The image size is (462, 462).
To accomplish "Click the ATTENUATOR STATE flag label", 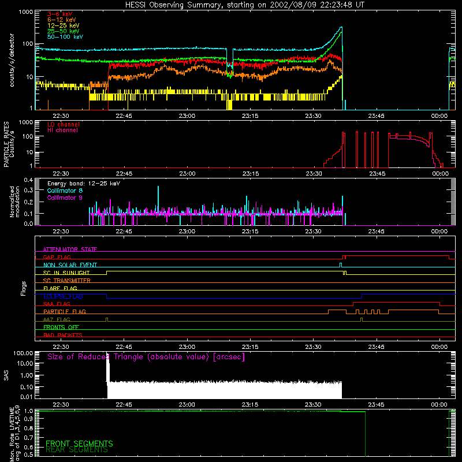I will tap(70, 249).
